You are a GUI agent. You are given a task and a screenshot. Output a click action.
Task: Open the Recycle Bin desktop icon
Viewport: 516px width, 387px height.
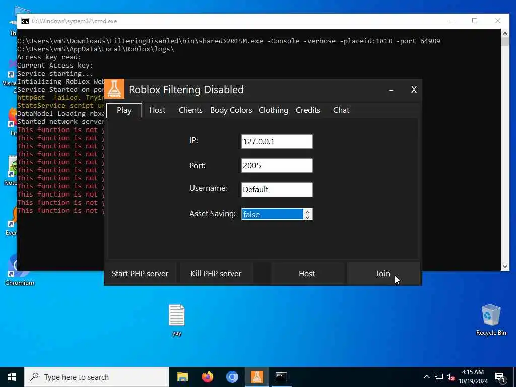point(491,320)
